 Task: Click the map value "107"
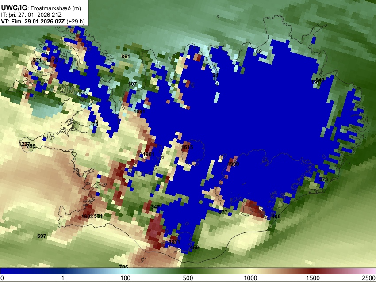[x=132, y=84]
